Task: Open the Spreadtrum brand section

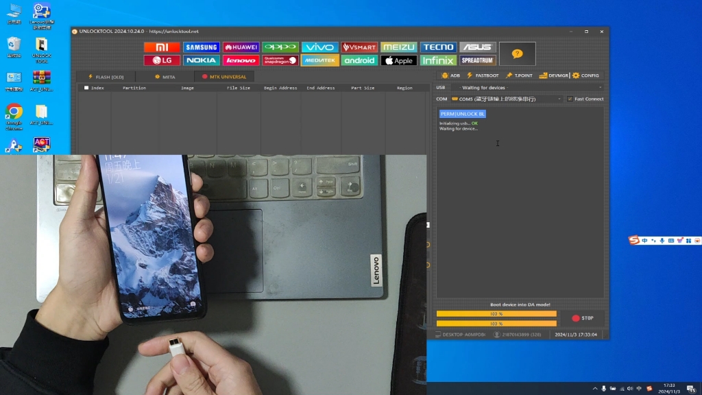Action: [477, 60]
